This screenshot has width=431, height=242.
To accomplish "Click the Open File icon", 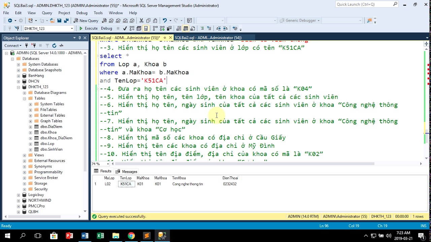I will click(x=52, y=21).
